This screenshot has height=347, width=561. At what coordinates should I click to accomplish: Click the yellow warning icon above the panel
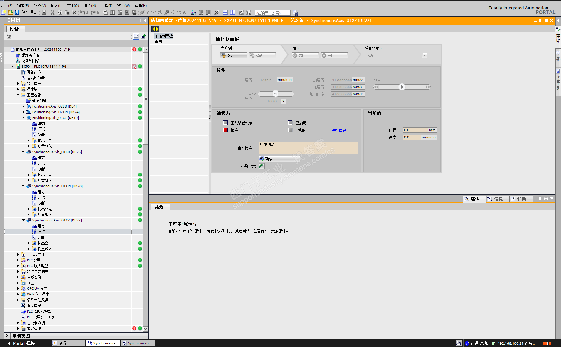point(155,29)
